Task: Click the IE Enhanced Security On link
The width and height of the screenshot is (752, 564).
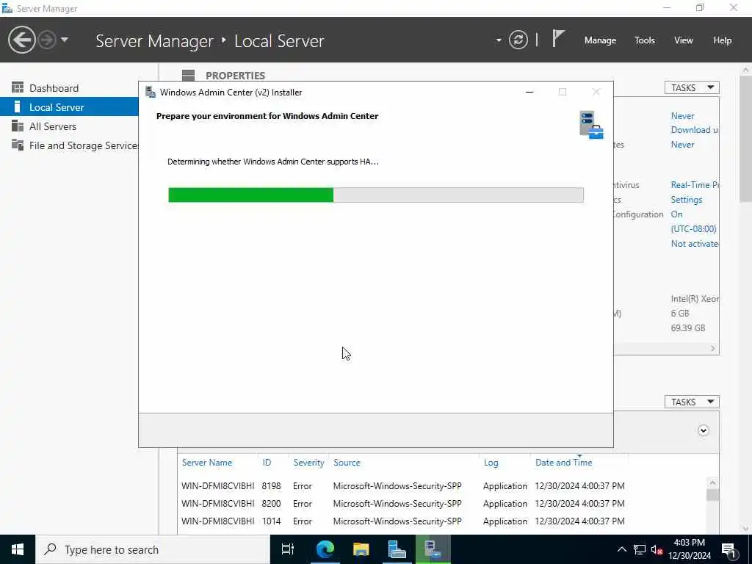Action: pos(676,214)
